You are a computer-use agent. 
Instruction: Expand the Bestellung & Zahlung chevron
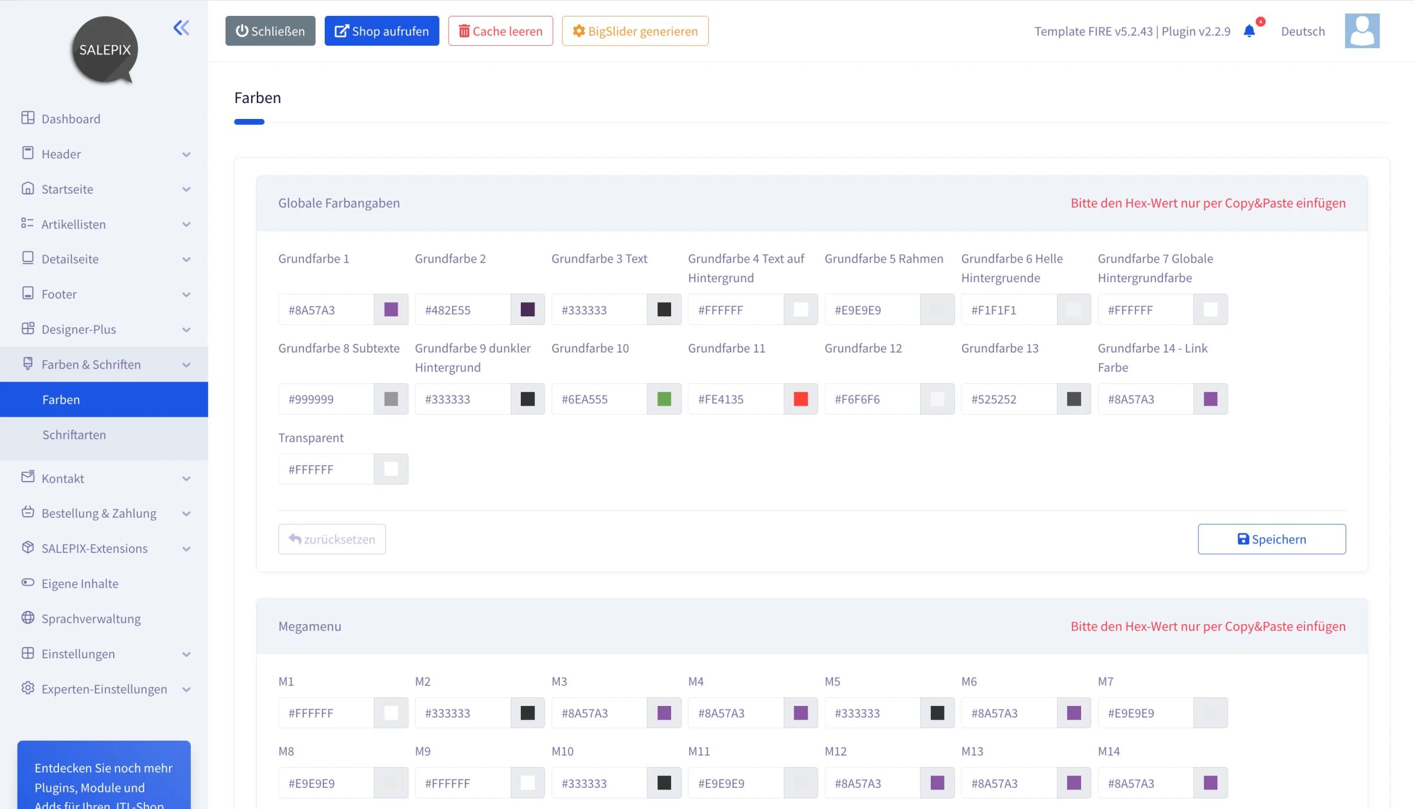186,513
